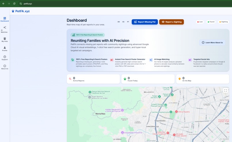Click the browser back arrow
The image size is (232, 142).
3,3
